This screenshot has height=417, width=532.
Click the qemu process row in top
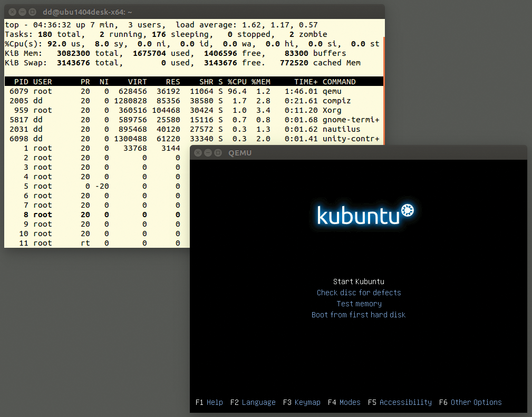tap(158, 91)
